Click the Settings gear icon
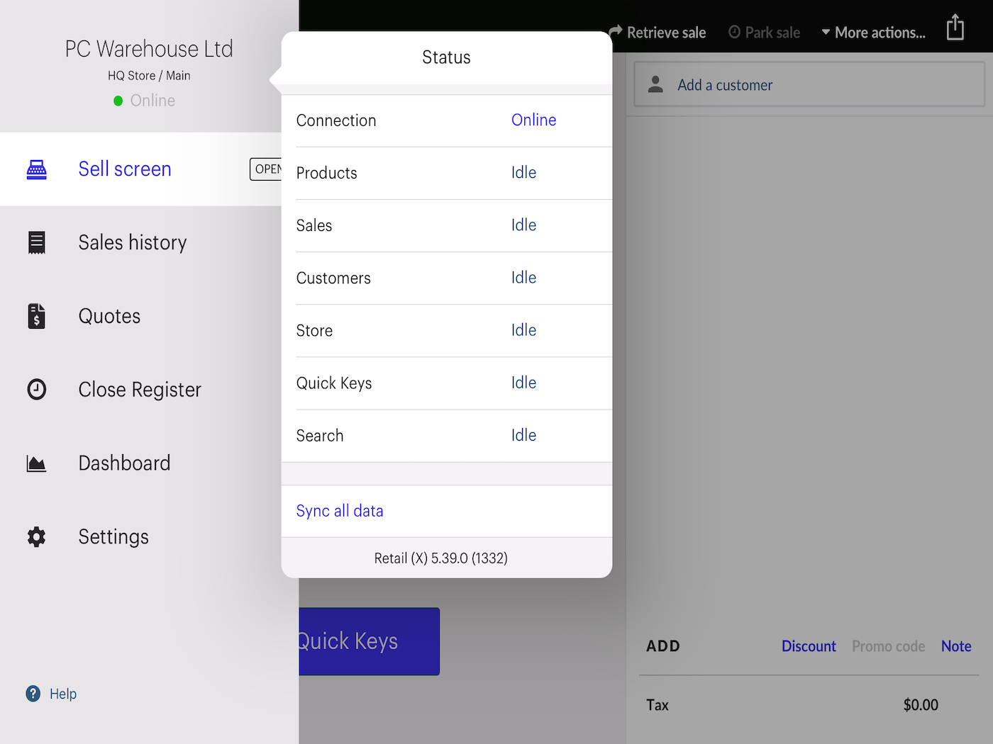The image size is (993, 744). click(x=36, y=536)
